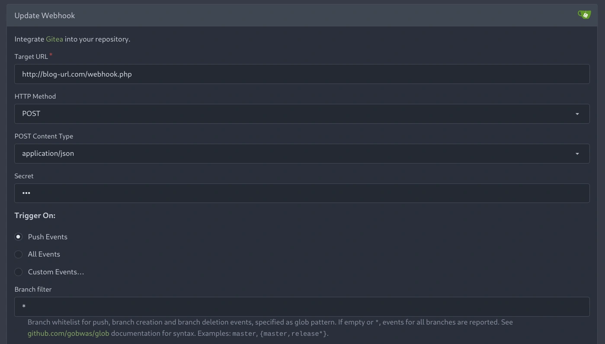
Task: Click into the Secret password field
Action: (302, 193)
